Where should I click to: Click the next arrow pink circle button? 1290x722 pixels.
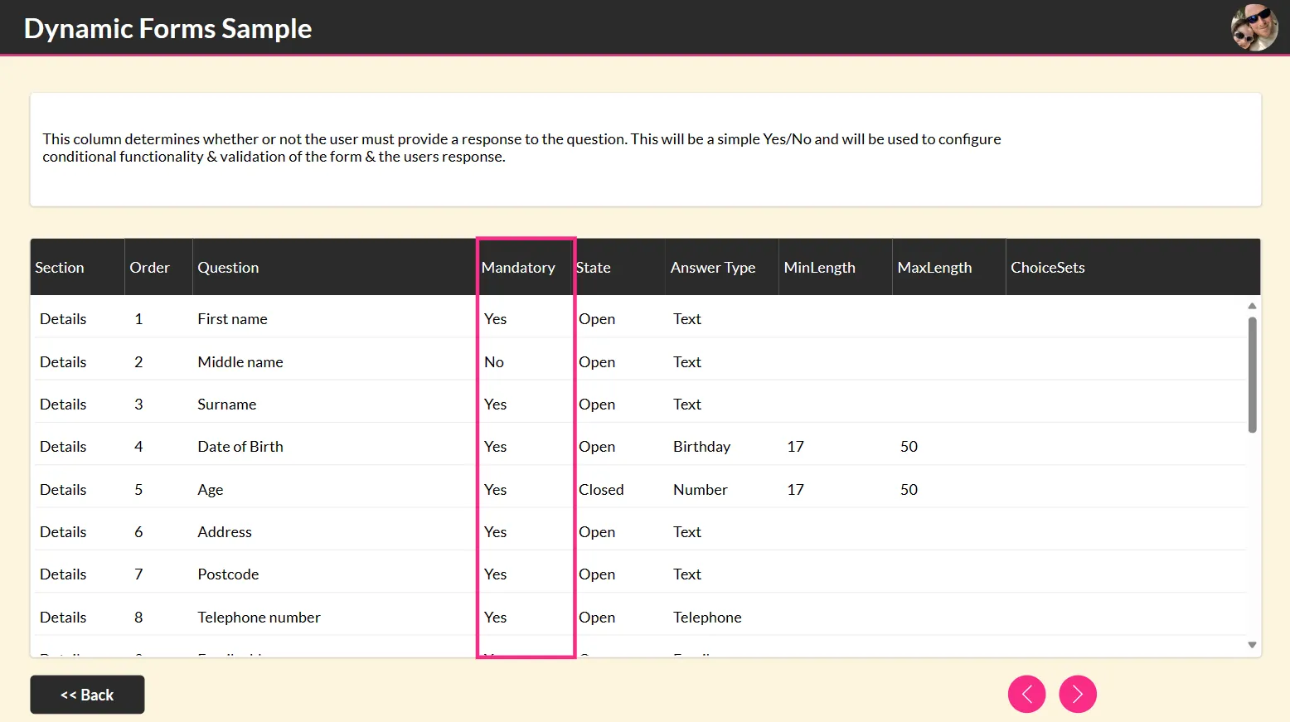(1078, 694)
